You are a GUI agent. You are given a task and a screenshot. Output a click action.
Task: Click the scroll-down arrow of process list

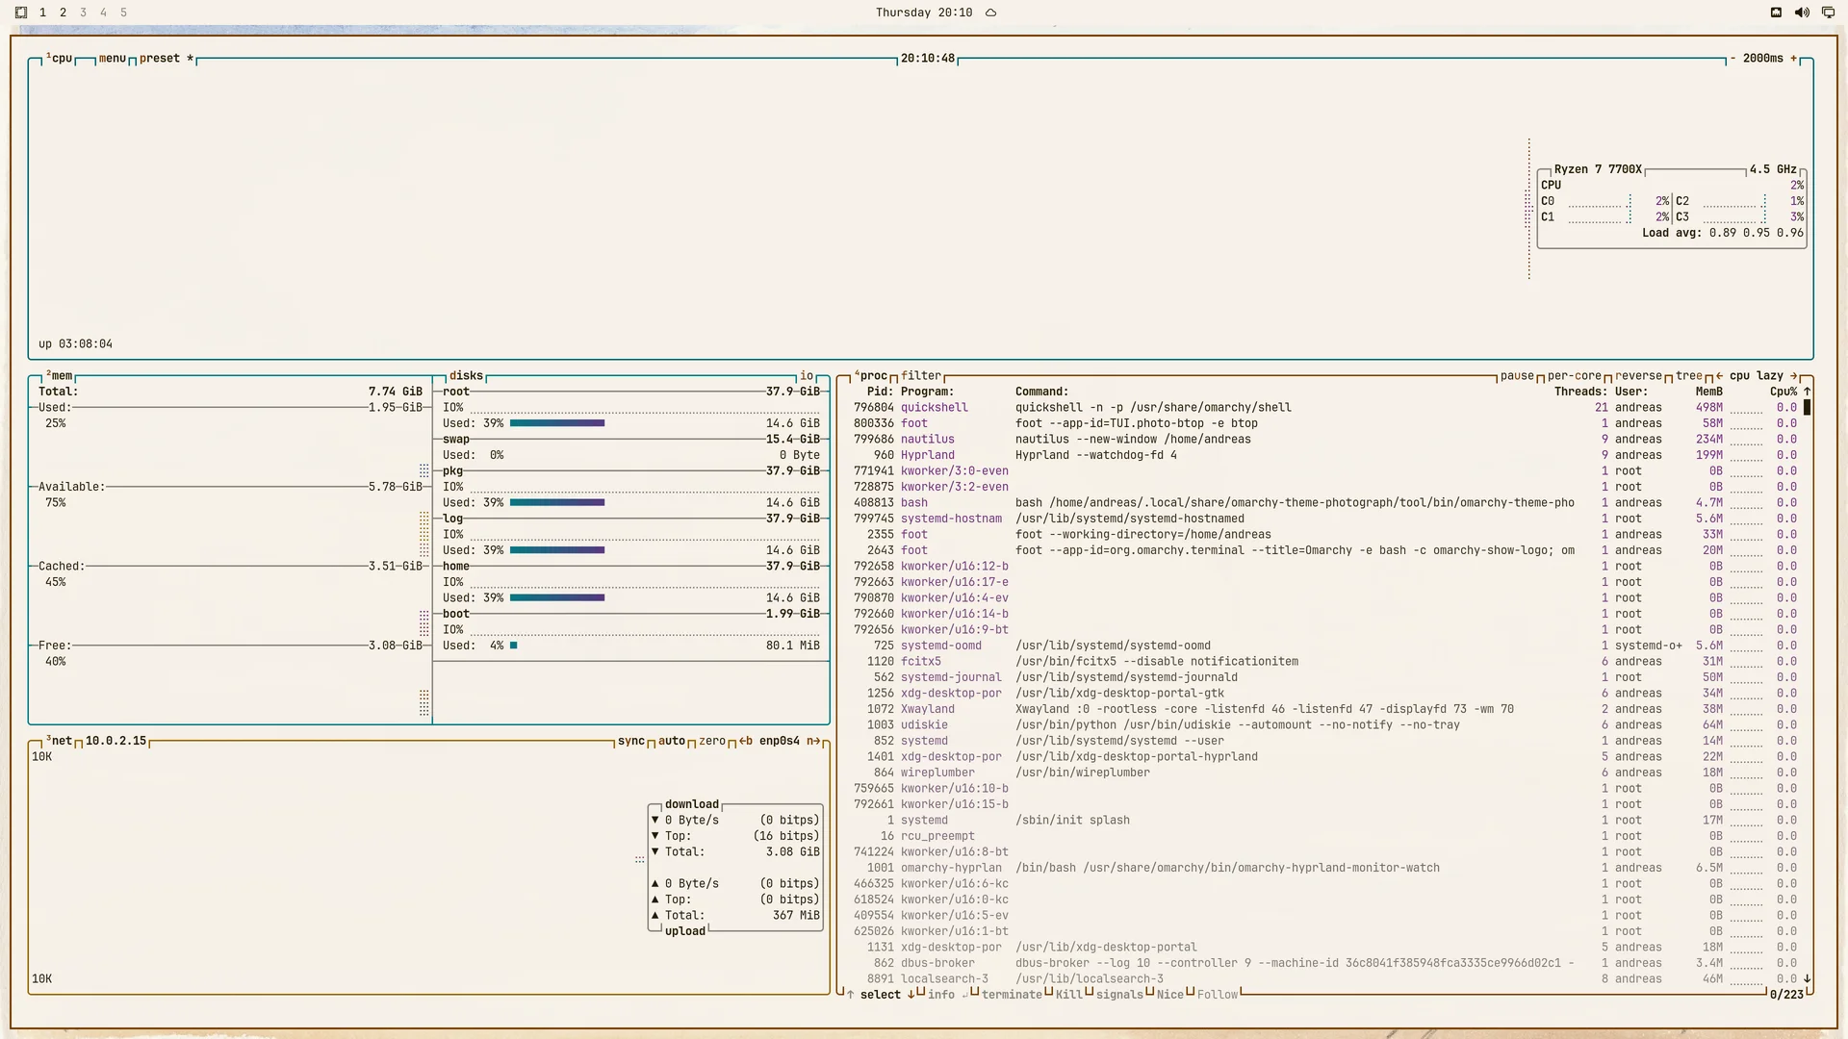(1807, 978)
